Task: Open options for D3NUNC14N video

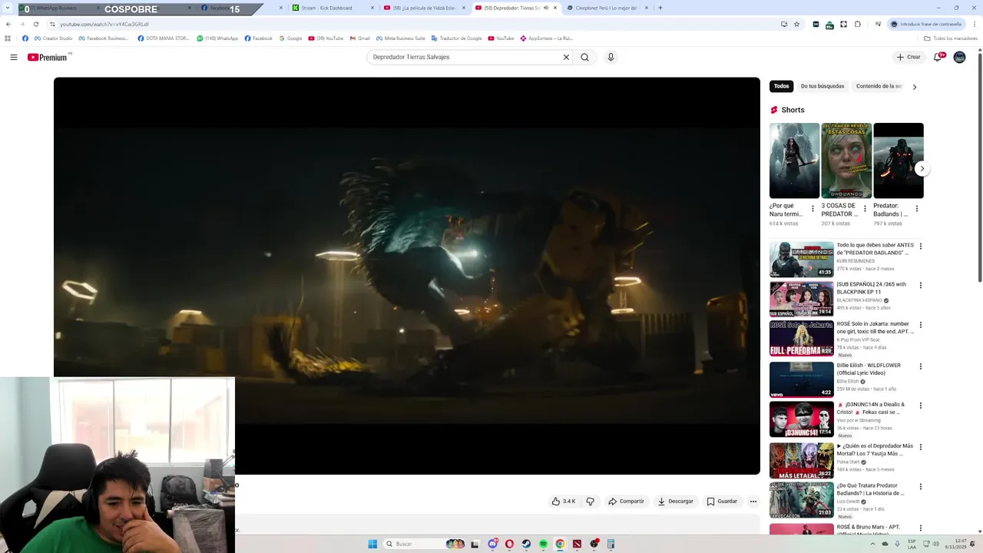Action: coord(921,406)
